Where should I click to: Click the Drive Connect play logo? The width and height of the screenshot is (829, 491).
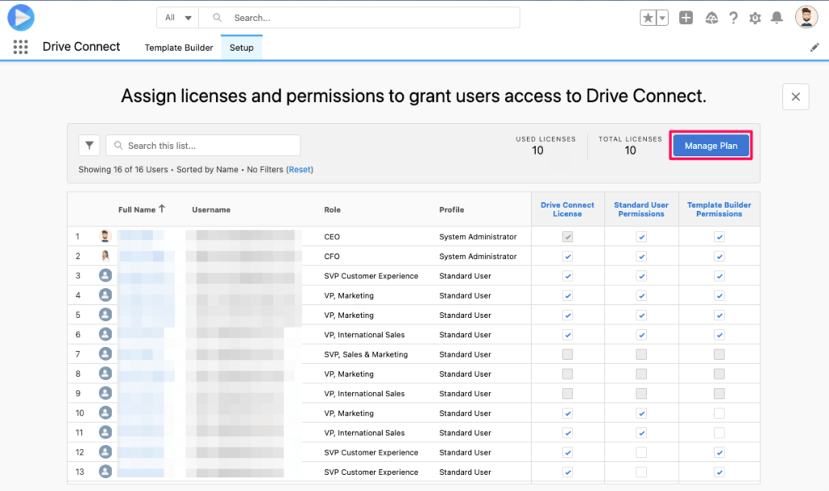(x=21, y=18)
